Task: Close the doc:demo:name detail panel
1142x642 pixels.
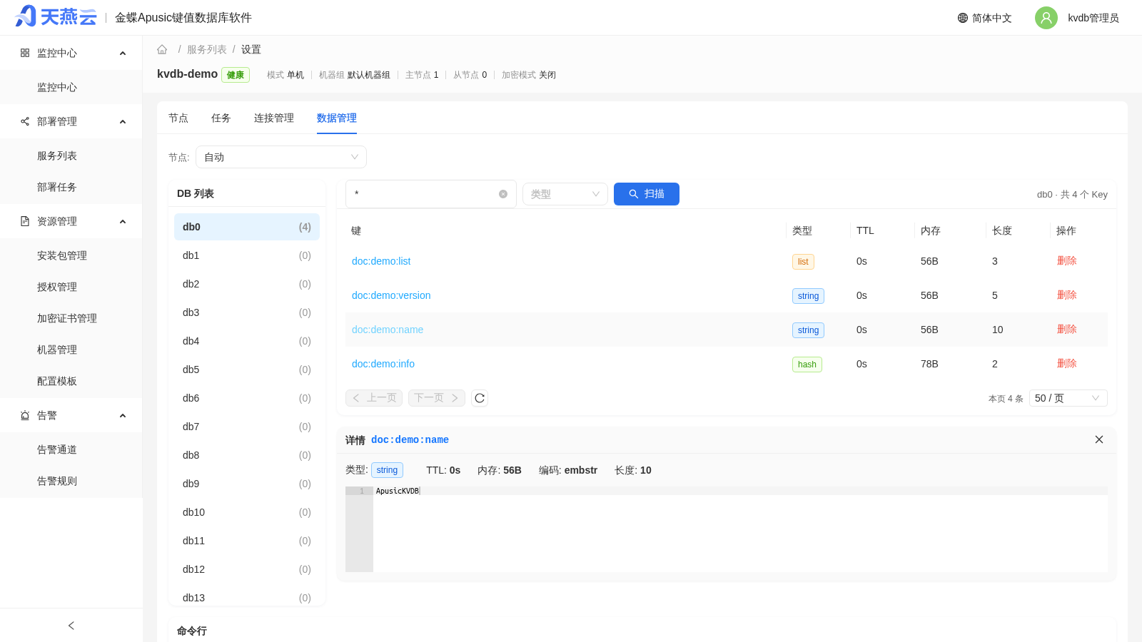Action: (x=1099, y=439)
